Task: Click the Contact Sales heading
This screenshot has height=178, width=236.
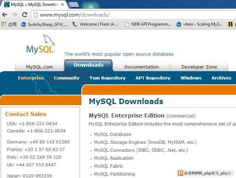Action: (26, 114)
